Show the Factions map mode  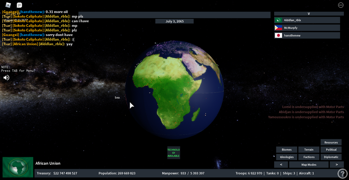point(309,157)
